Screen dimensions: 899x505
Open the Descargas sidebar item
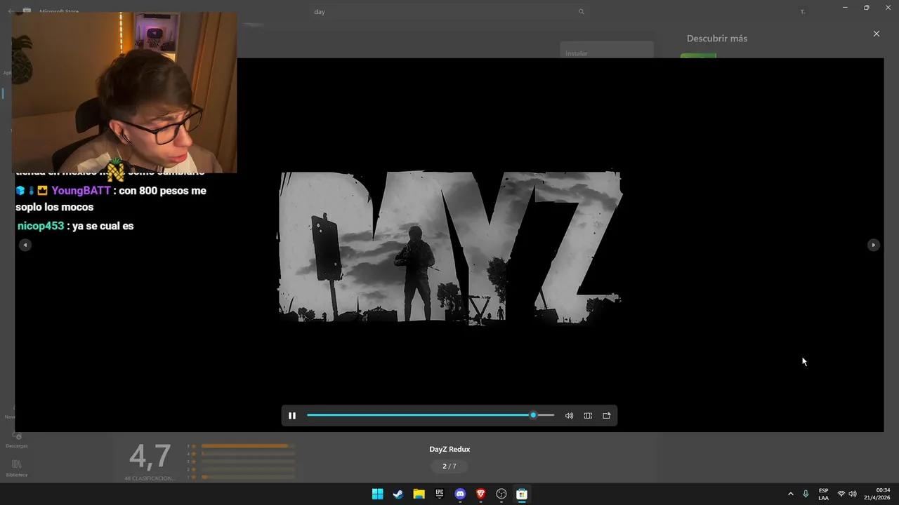pyautogui.click(x=17, y=440)
